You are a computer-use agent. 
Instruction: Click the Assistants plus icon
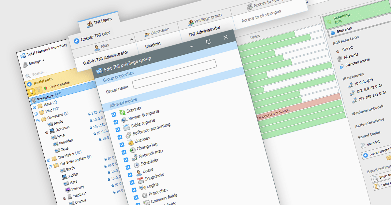(x=29, y=84)
